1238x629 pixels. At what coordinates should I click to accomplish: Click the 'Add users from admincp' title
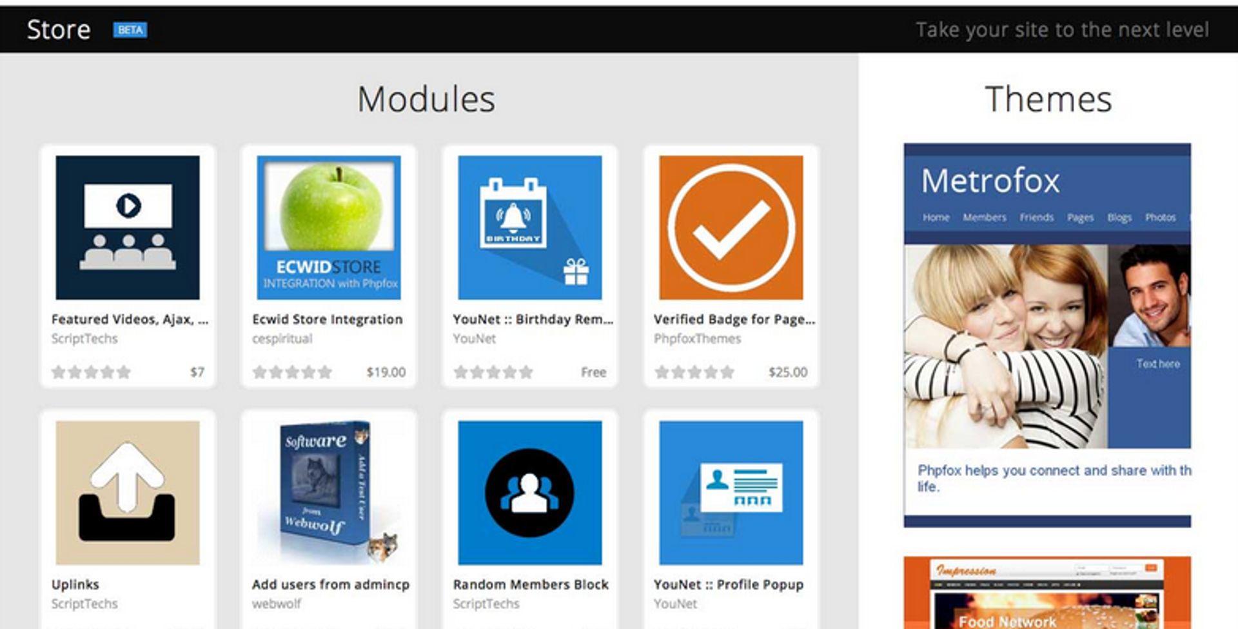331,584
